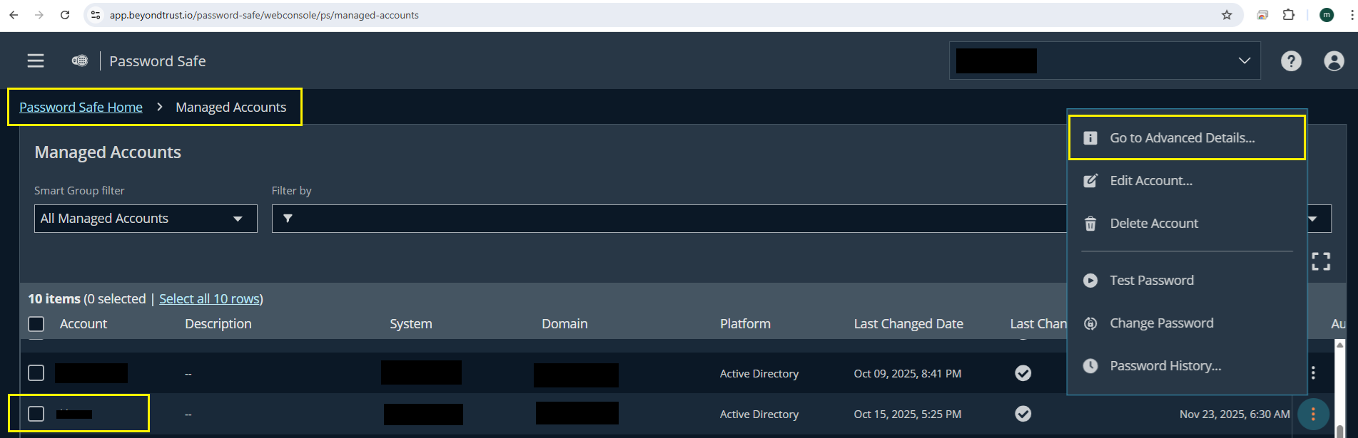Open the user profile icon

[x=1333, y=61]
